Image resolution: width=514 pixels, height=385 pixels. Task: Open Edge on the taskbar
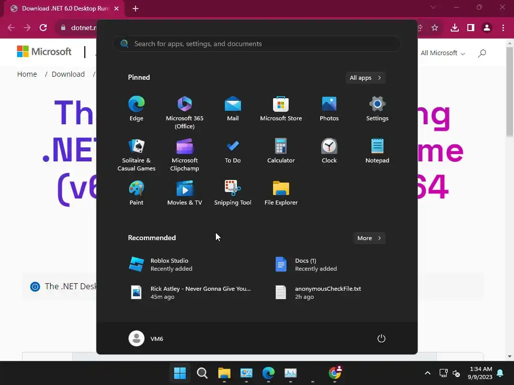(268, 373)
